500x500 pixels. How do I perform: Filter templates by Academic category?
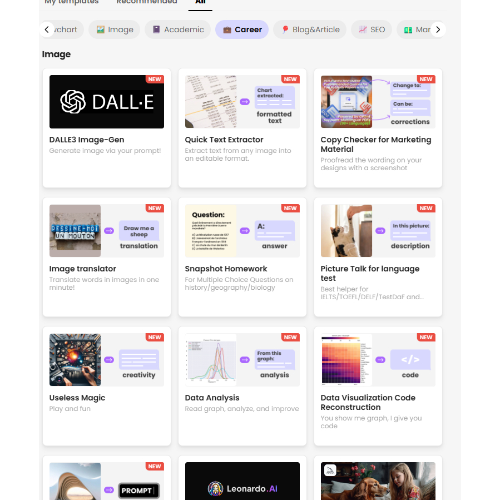[177, 29]
